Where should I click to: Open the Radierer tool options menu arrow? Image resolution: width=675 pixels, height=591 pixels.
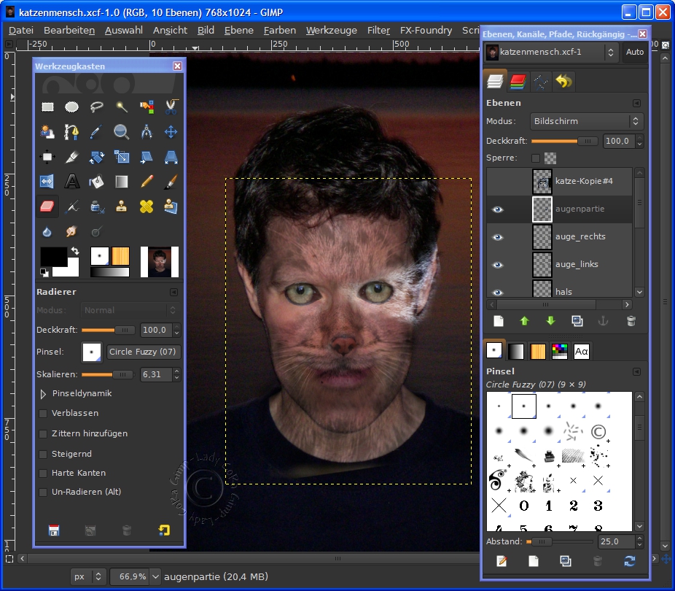pos(173,292)
